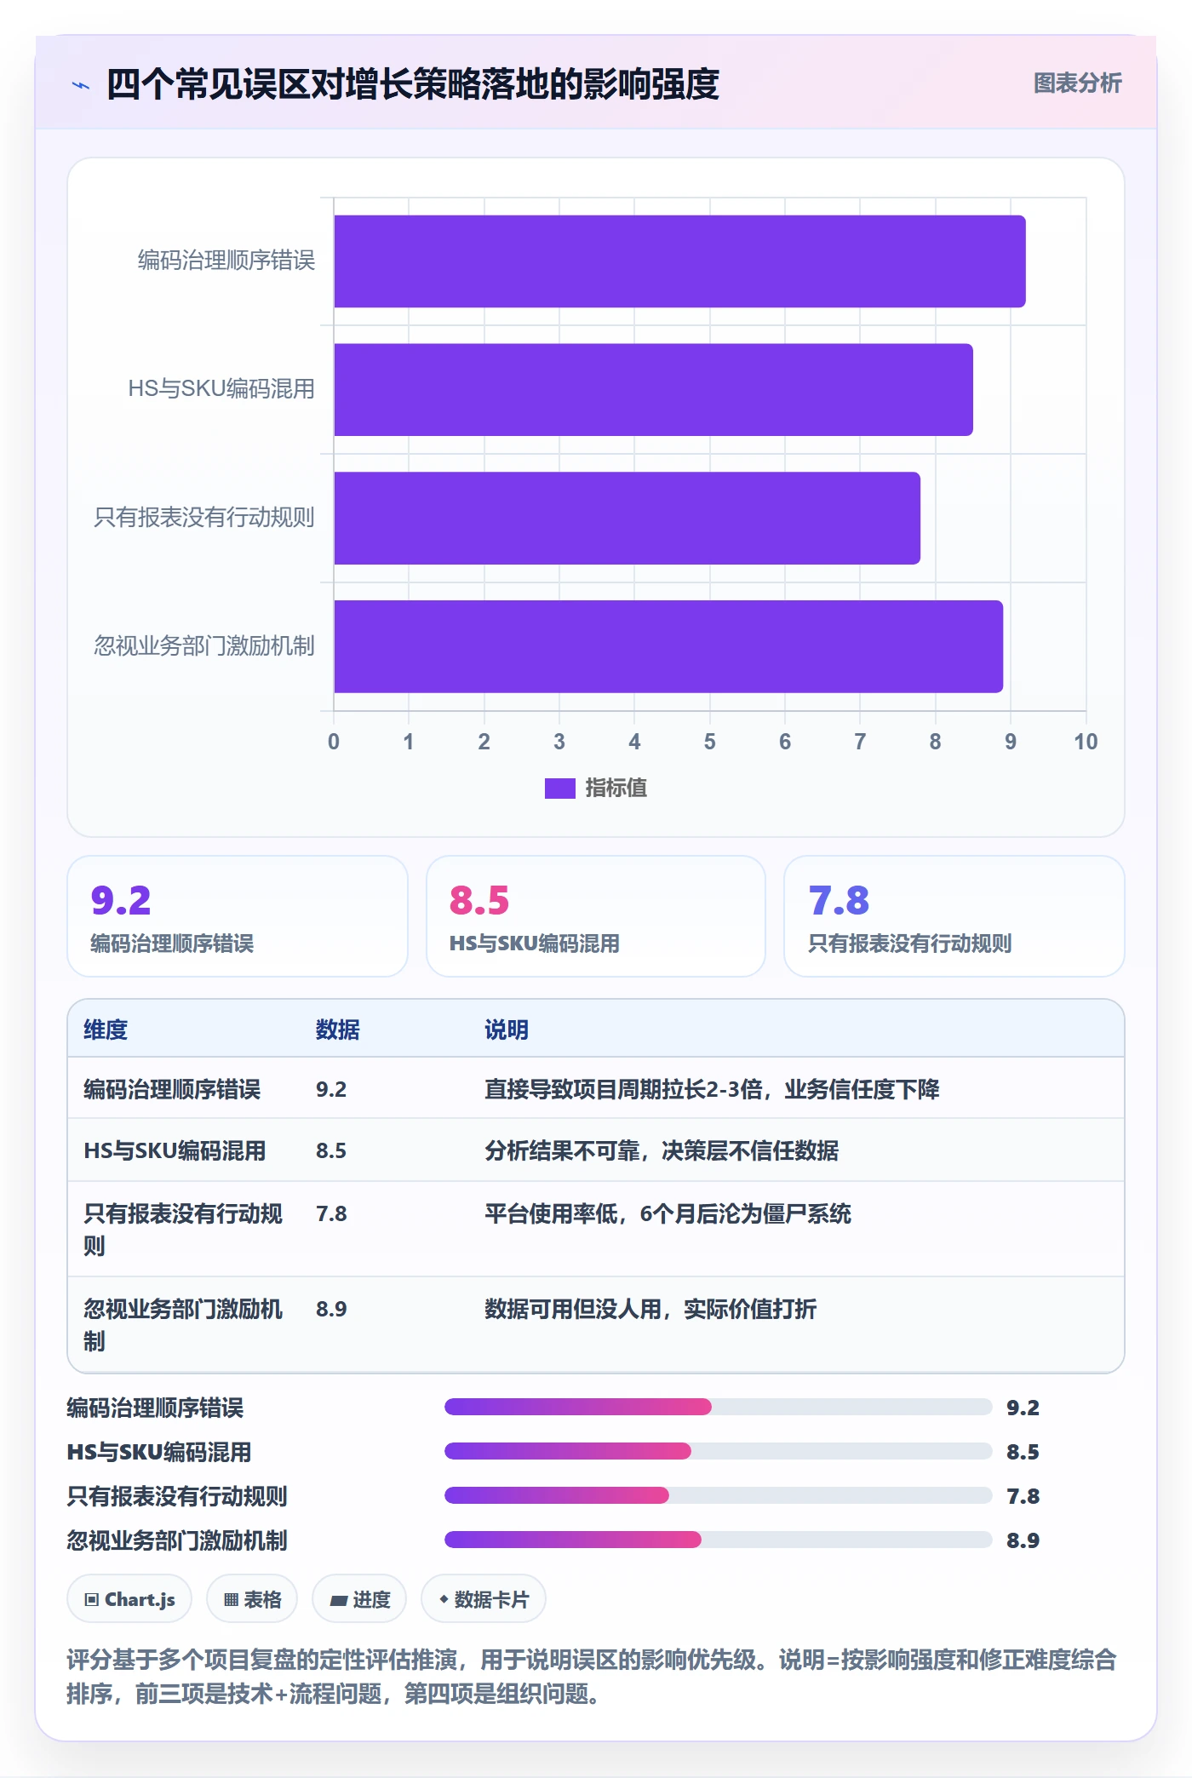Viewport: 1192px width, 1778px height.
Task: Open the 7.8 只有报表没有行动规则 data card
Action: (x=954, y=916)
